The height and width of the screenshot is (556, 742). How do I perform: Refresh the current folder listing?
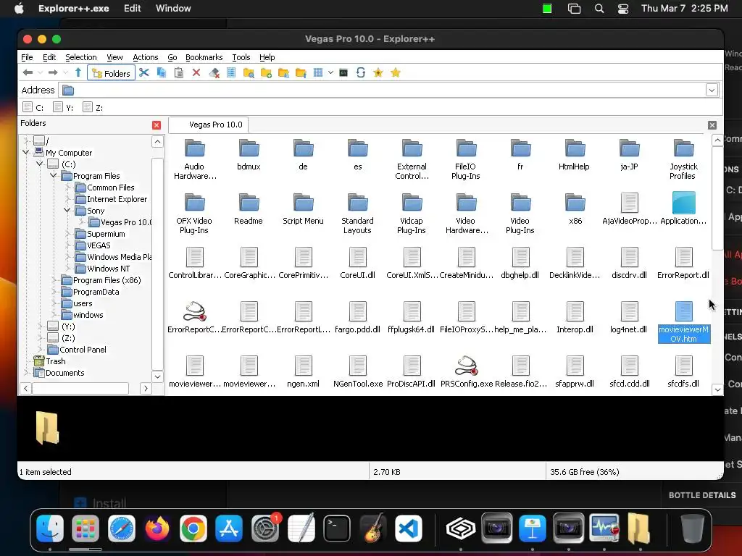[361, 73]
